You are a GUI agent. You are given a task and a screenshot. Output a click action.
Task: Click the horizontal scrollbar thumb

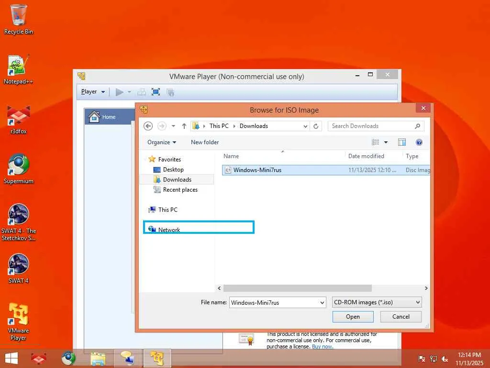(x=298, y=288)
